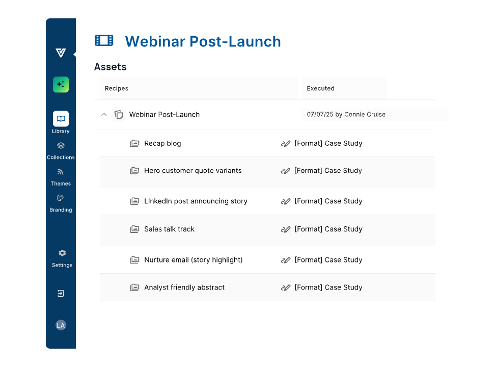Click the Analyst friendly abstract asset
The image size is (495, 367).
pyautogui.click(x=184, y=287)
